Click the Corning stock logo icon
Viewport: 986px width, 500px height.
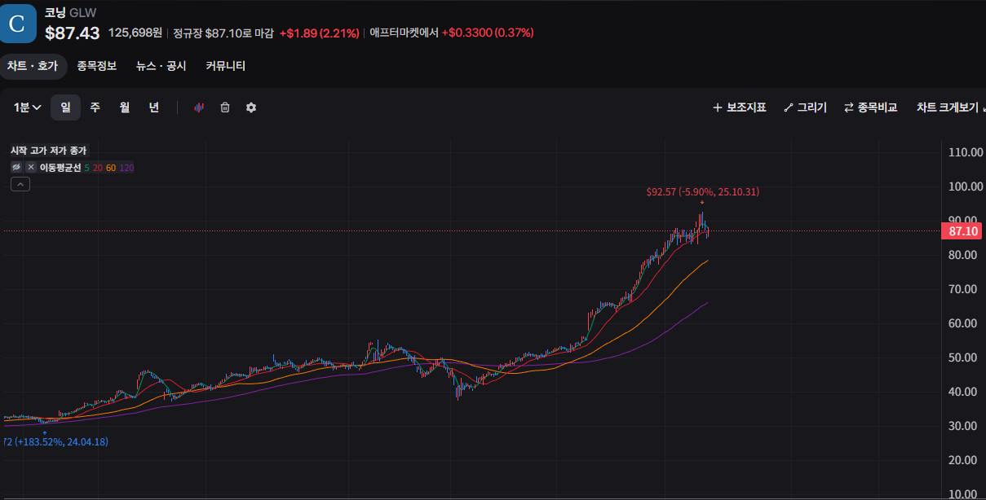(18, 24)
